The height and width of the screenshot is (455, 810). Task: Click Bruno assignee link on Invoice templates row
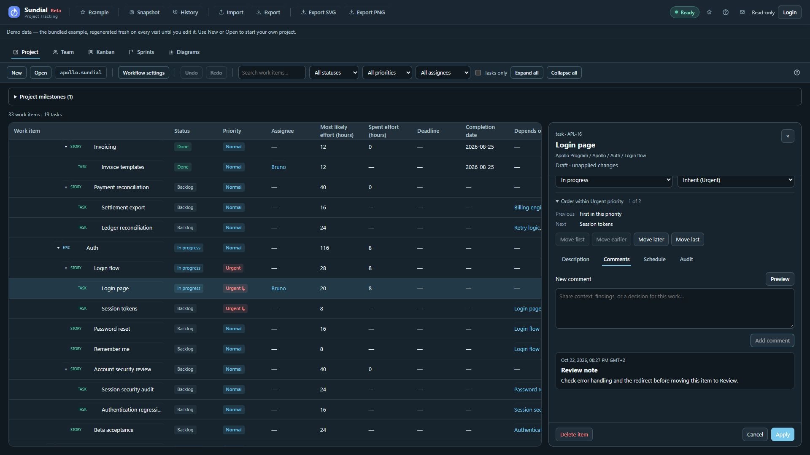point(278,167)
